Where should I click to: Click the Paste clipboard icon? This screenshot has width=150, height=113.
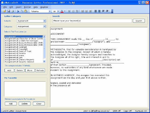(26, 11)
